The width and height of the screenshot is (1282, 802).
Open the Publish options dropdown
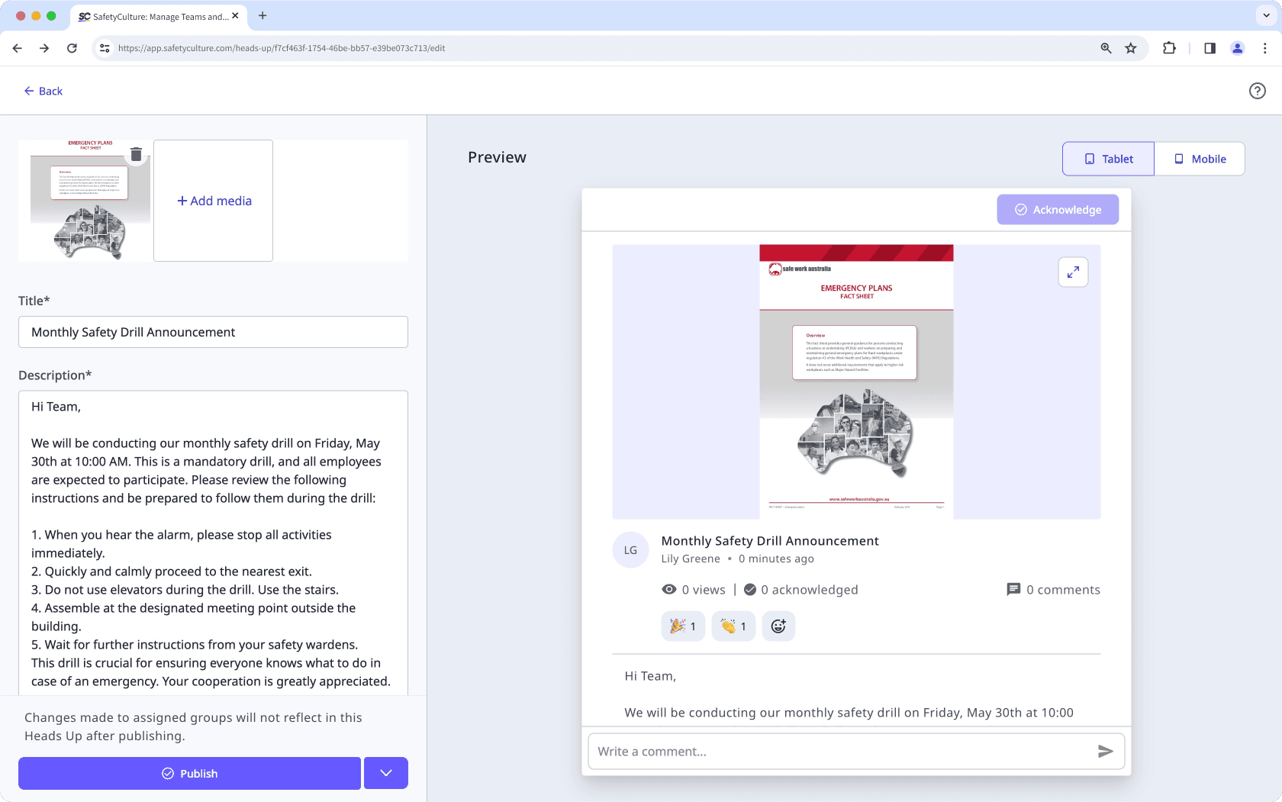tap(385, 773)
